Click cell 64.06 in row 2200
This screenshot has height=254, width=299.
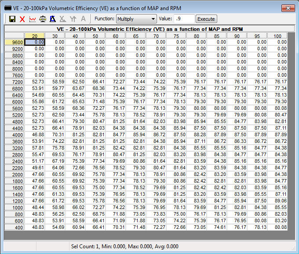tap(55, 168)
